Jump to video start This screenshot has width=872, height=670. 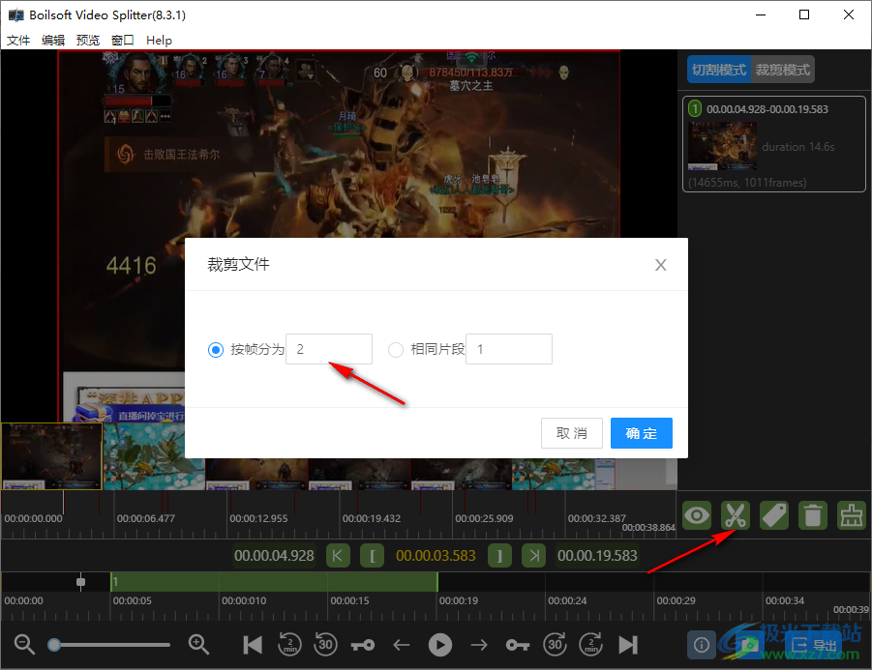(253, 645)
